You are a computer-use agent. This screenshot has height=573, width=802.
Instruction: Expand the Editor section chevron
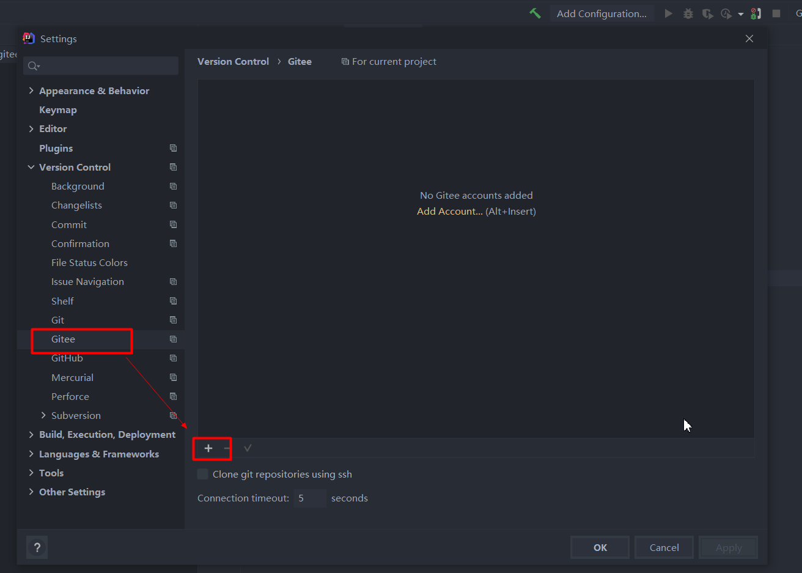[x=31, y=128]
